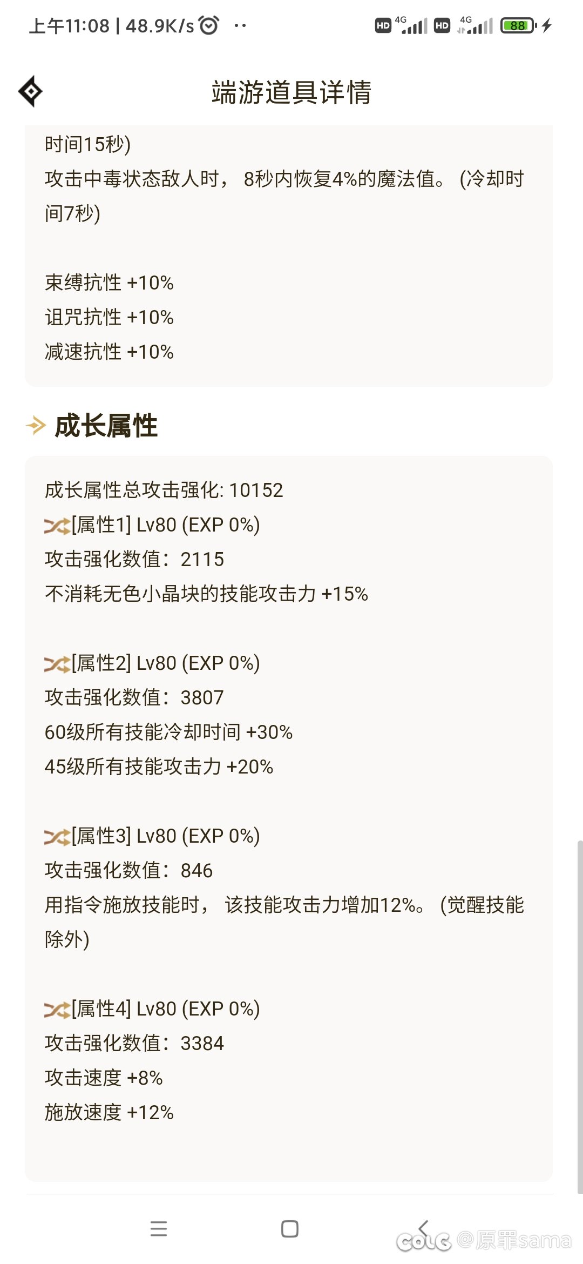Image resolution: width=583 pixels, height=1264 pixels.
Task: Tap the diamond back icon in header
Action: pyautogui.click(x=31, y=91)
